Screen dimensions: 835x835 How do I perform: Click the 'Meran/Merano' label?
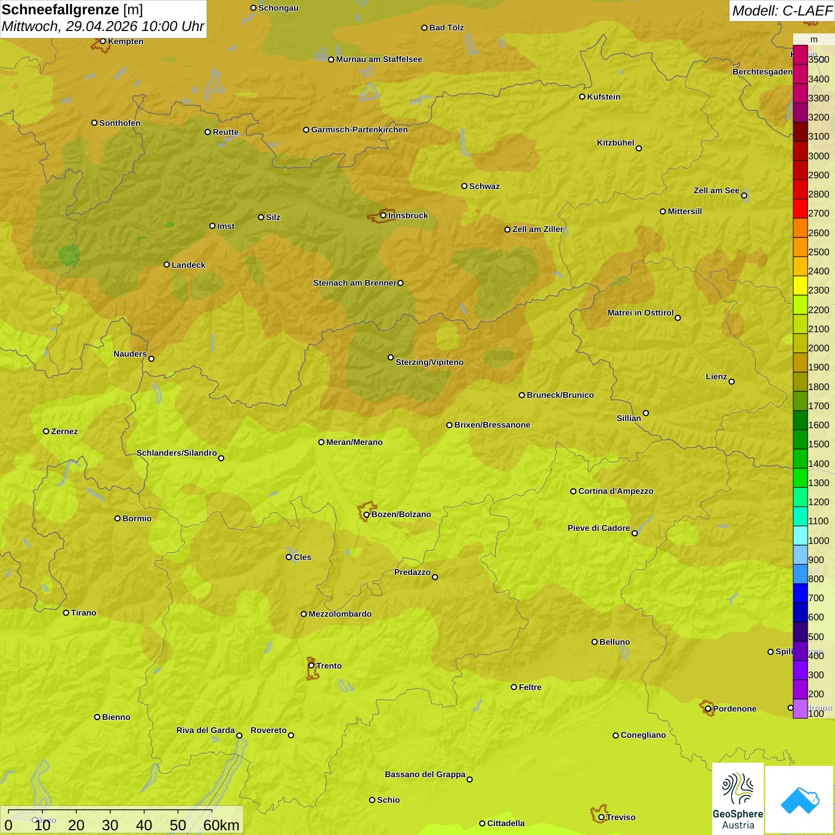point(354,442)
